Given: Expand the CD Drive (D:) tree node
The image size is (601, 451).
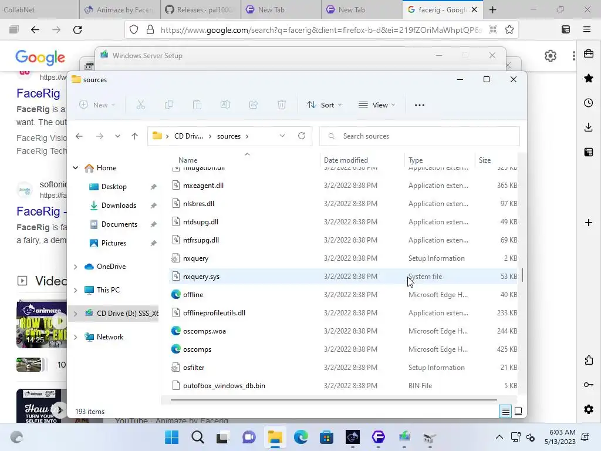Looking at the screenshot, I should [76, 314].
